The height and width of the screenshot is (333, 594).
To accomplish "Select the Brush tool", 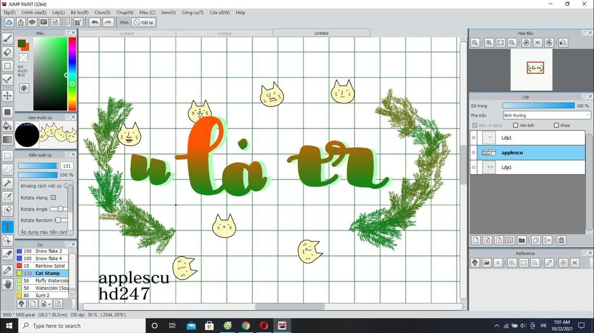I will click(8, 39).
